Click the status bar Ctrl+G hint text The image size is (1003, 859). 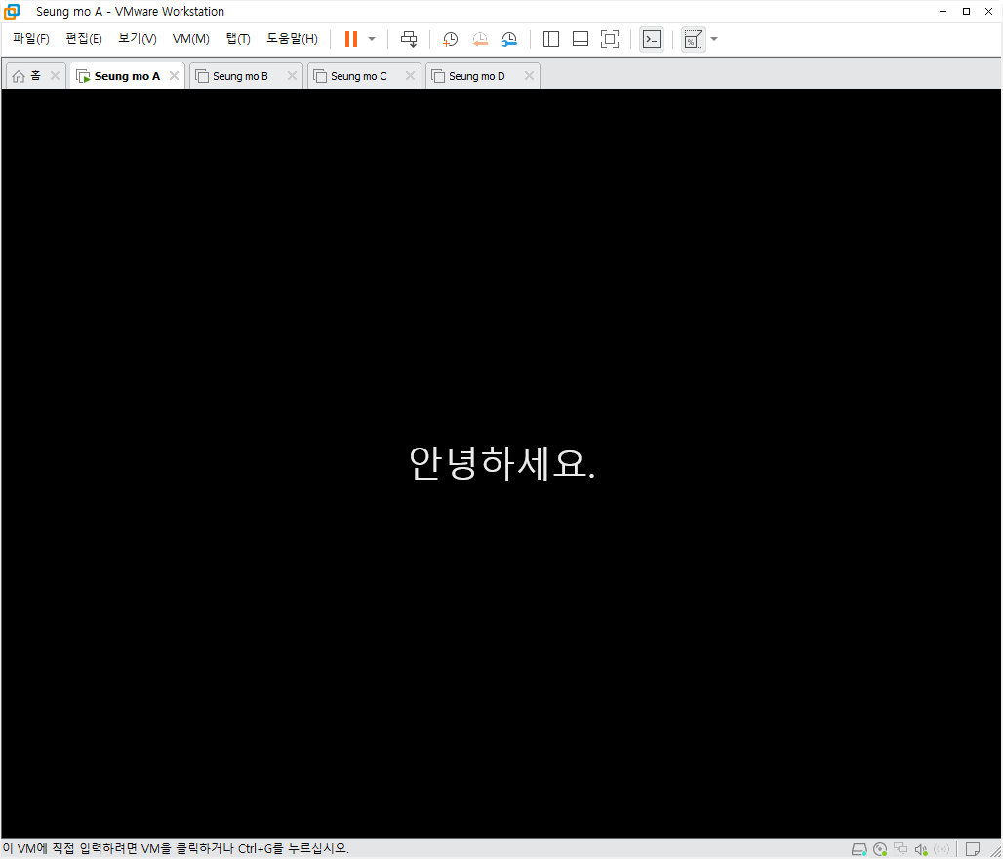coord(176,849)
